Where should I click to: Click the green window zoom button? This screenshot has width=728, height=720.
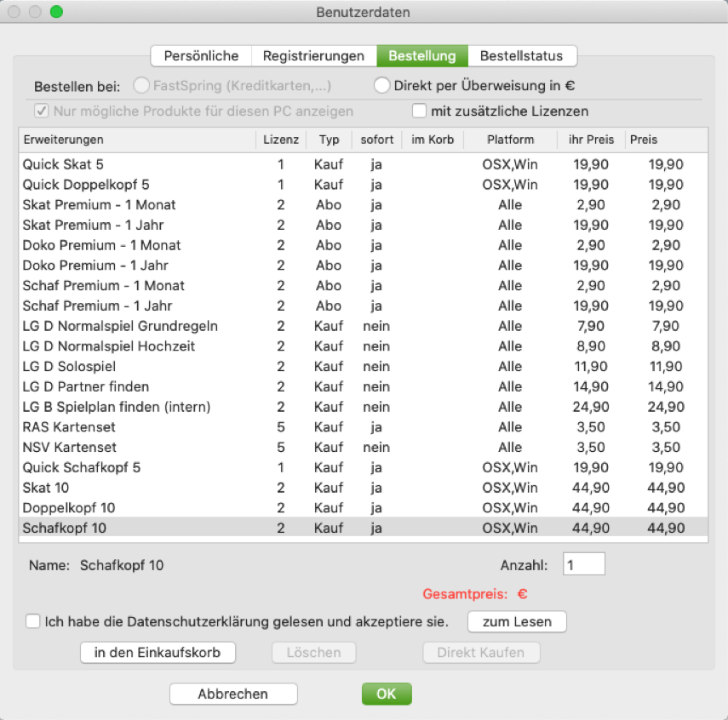(56, 12)
